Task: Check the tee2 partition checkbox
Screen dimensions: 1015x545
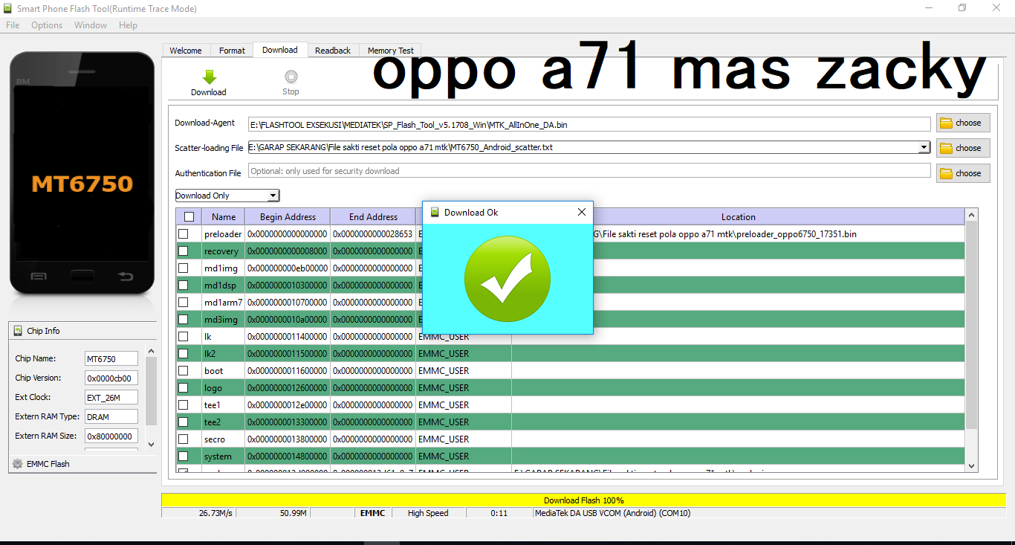Action: point(183,422)
